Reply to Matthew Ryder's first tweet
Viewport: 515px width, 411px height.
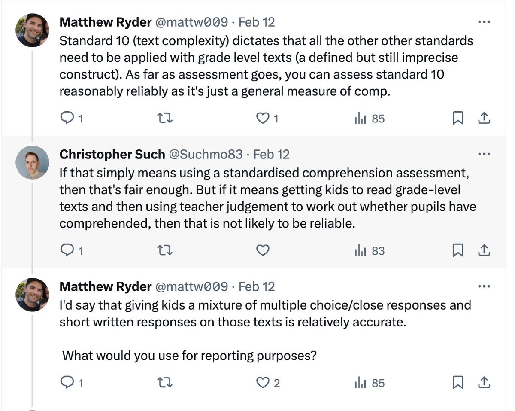click(71, 118)
